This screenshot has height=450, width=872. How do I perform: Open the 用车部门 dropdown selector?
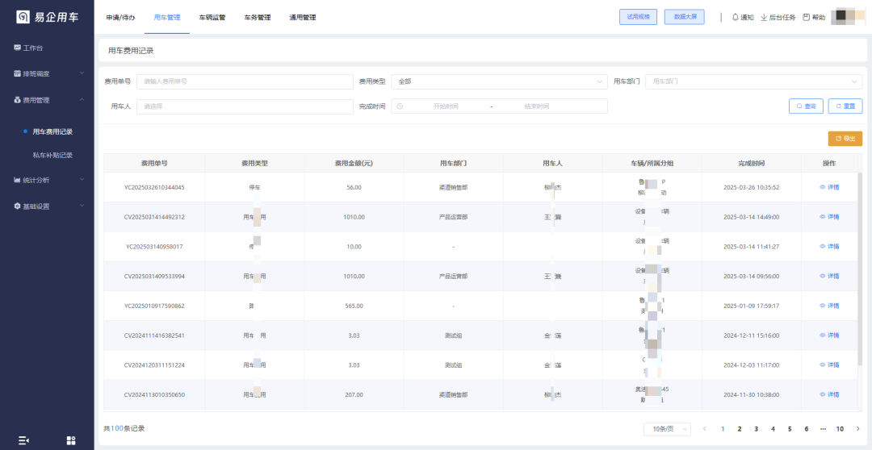click(x=753, y=81)
